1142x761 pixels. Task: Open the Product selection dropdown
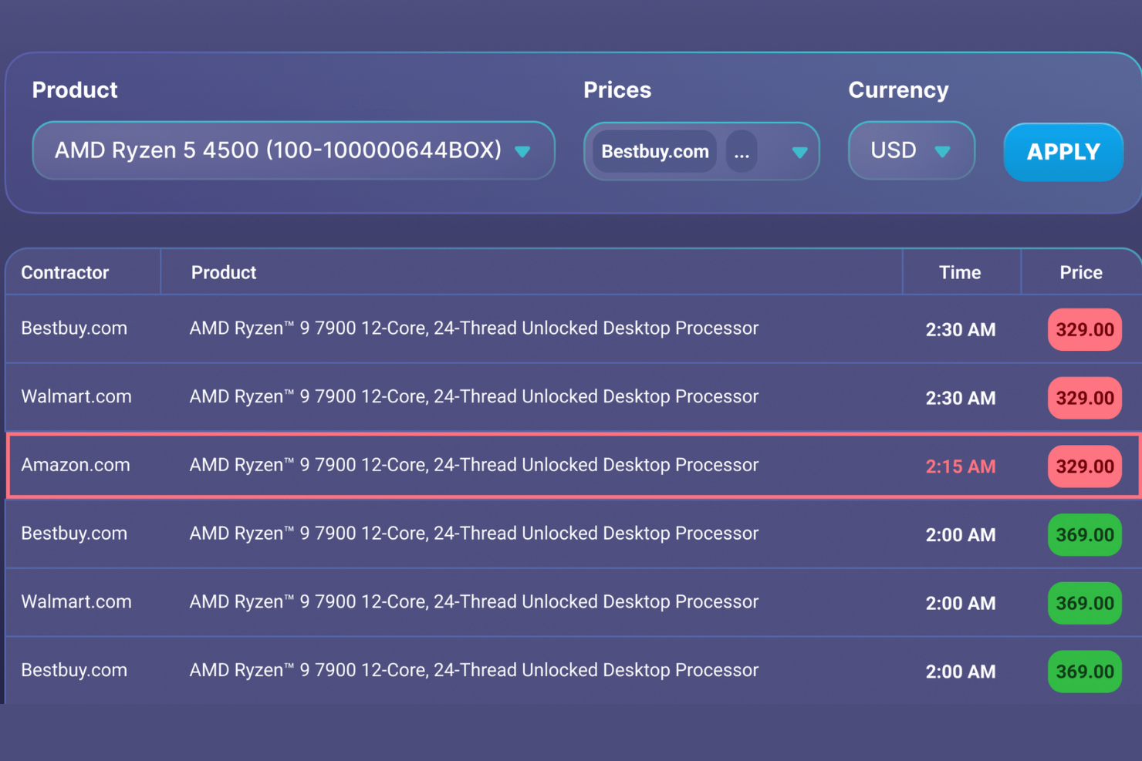click(293, 150)
